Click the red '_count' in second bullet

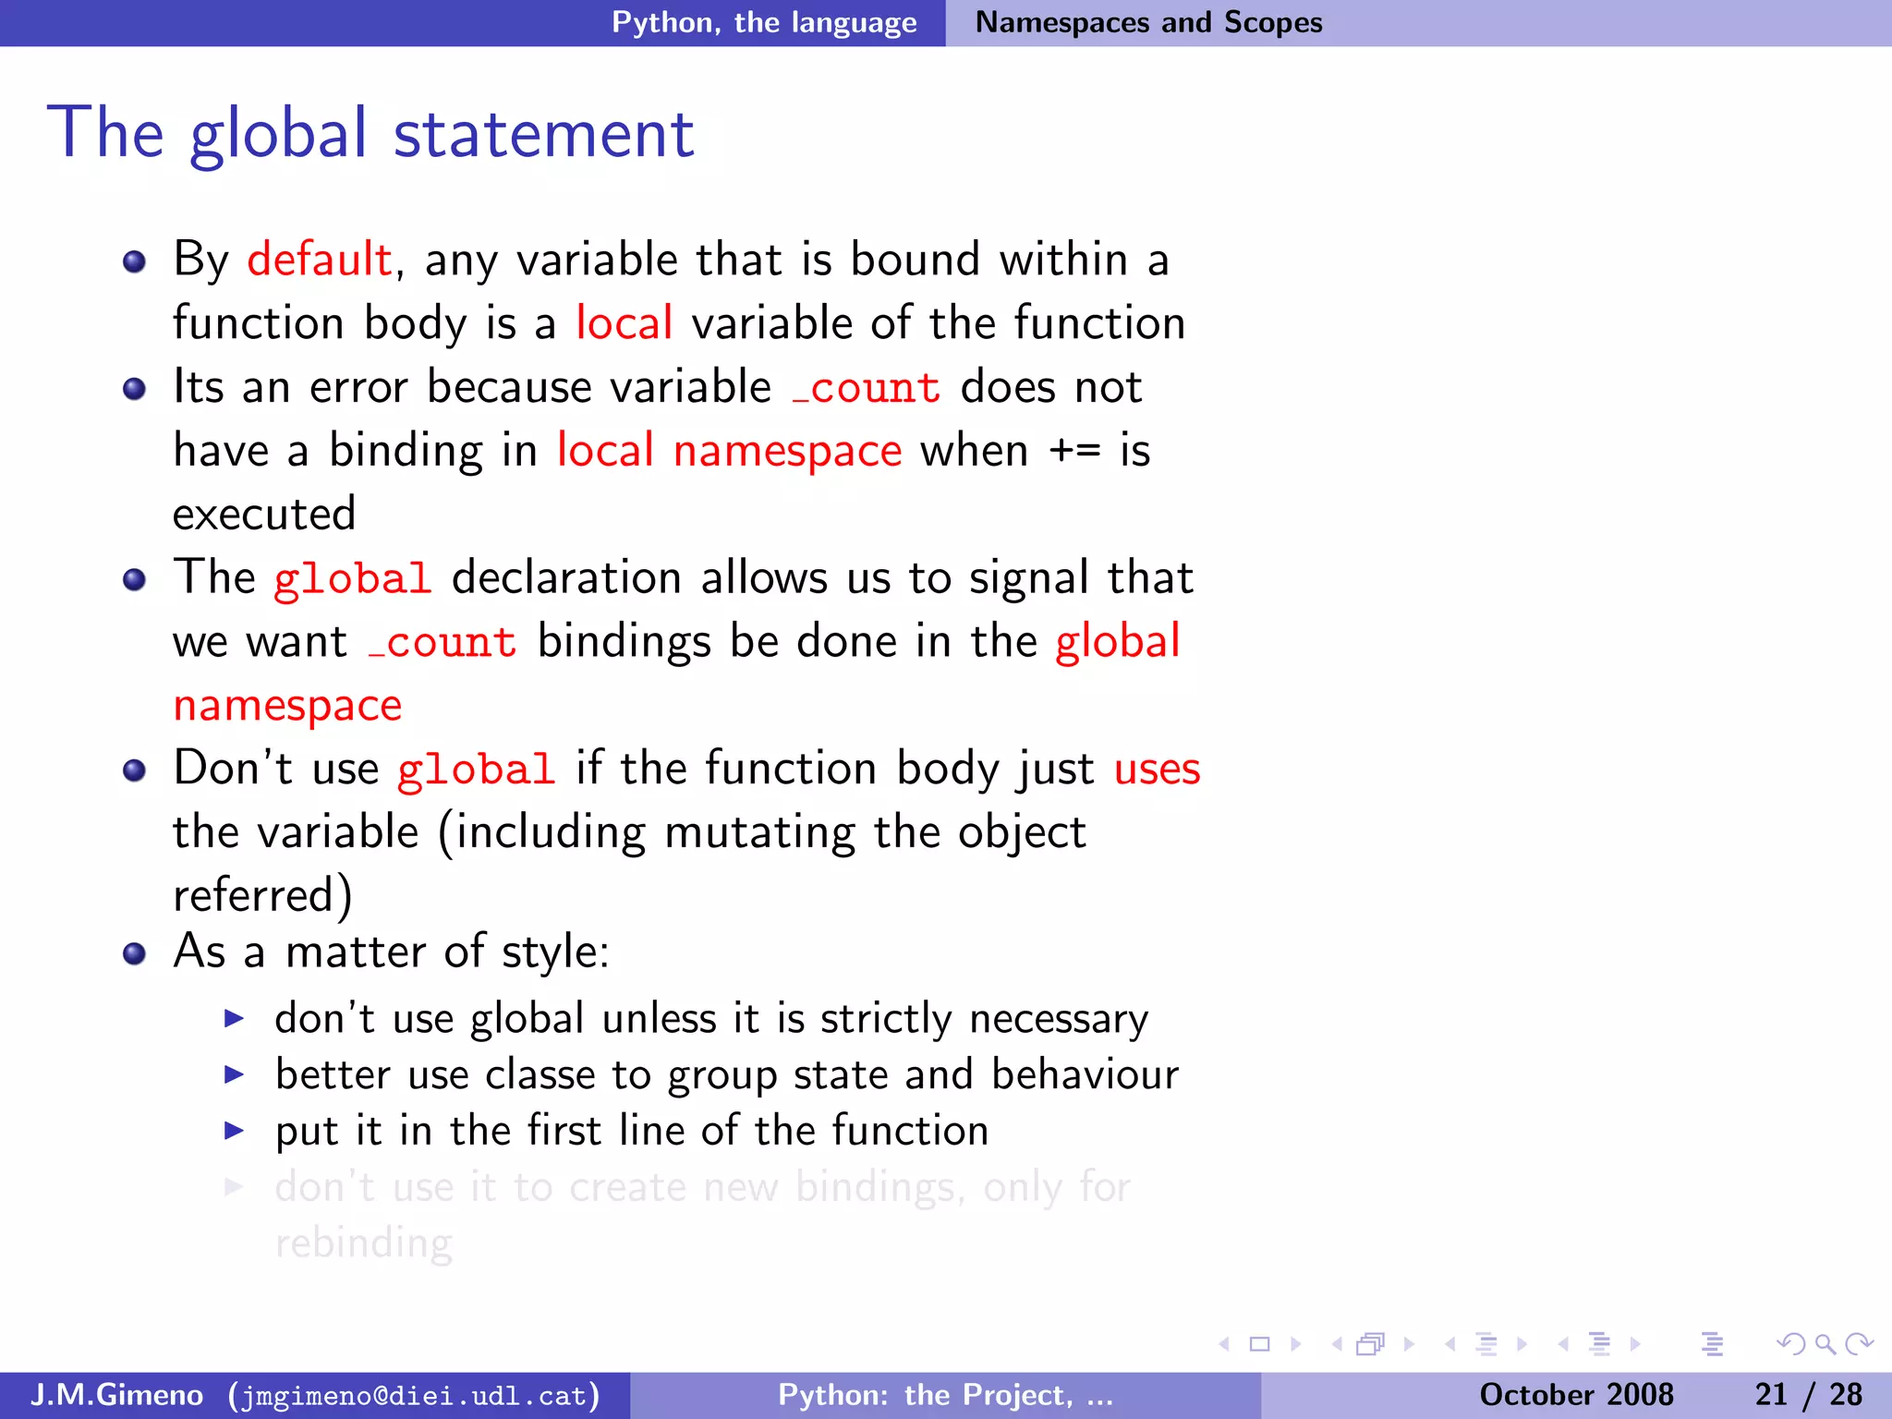867,387
